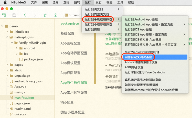Open the App权限配置 section

(70, 73)
